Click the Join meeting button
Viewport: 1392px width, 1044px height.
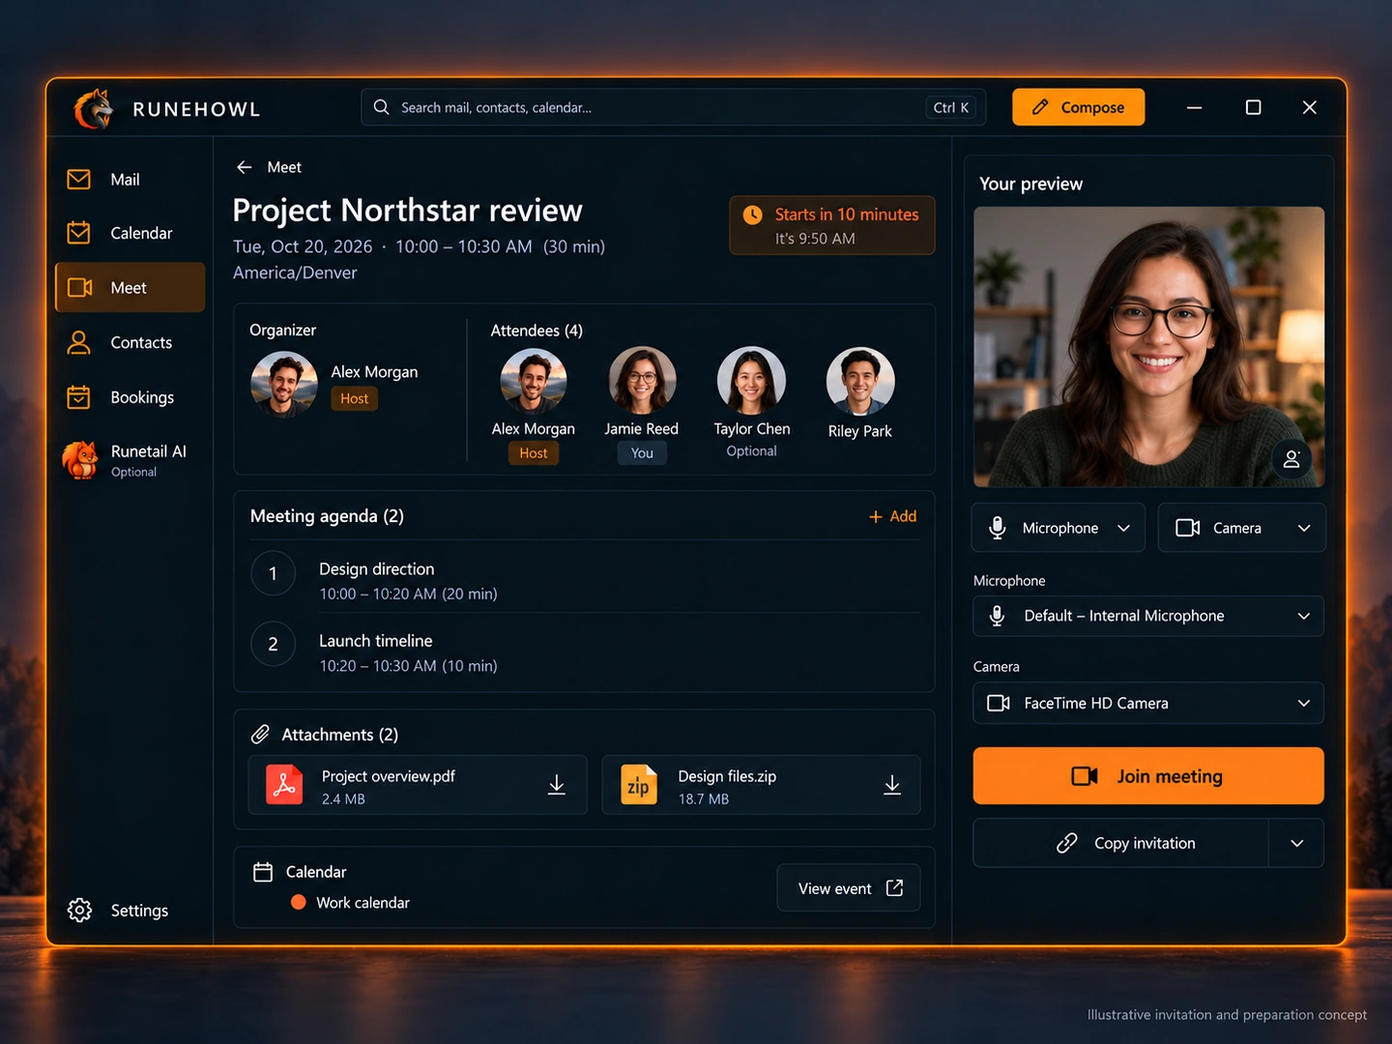point(1148,775)
